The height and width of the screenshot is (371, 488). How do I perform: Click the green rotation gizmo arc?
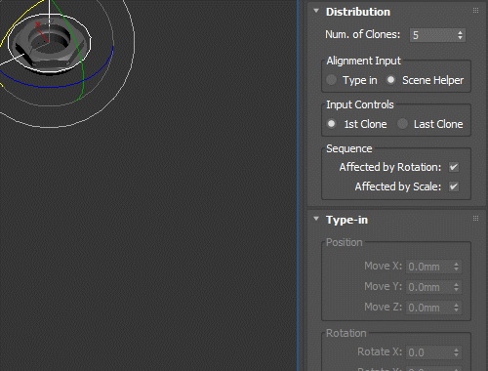pyautogui.click(x=77, y=49)
